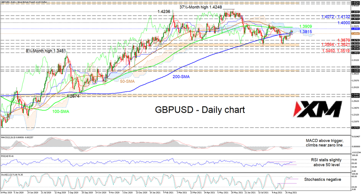Image resolution: width=362 pixels, height=195 pixels.
Task: Select the '1.3564 - 1.3621' support label
Action: 336,45
